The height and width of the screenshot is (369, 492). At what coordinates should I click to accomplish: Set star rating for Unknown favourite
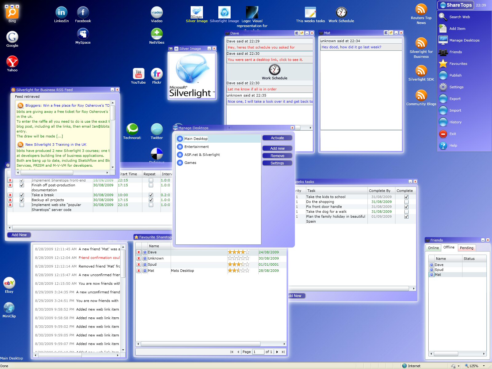click(238, 258)
